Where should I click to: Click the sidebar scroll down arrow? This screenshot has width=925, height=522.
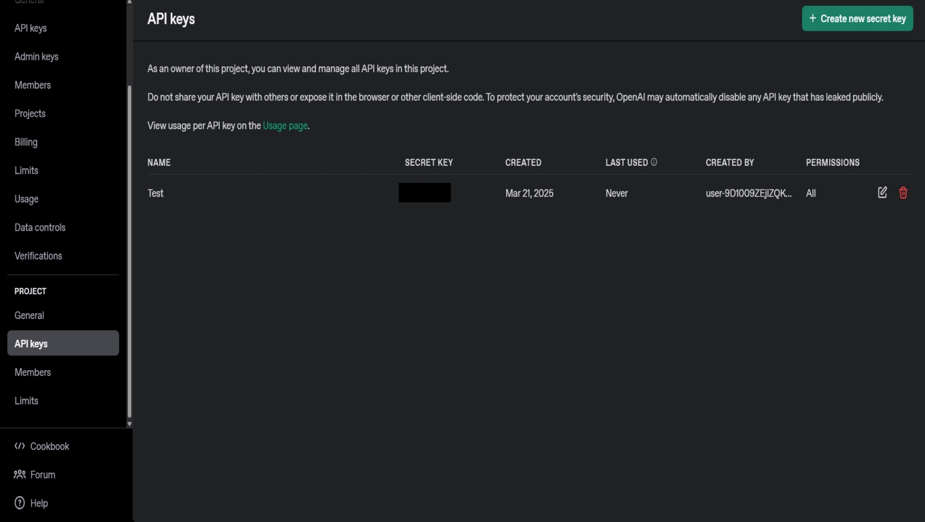129,424
